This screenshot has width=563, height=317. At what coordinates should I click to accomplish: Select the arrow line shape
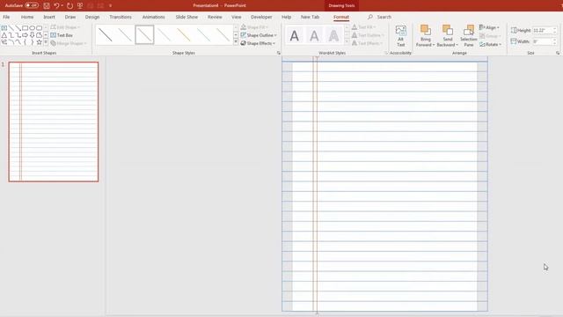[18, 27]
